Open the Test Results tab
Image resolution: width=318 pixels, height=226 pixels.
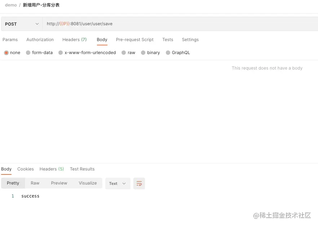point(82,169)
